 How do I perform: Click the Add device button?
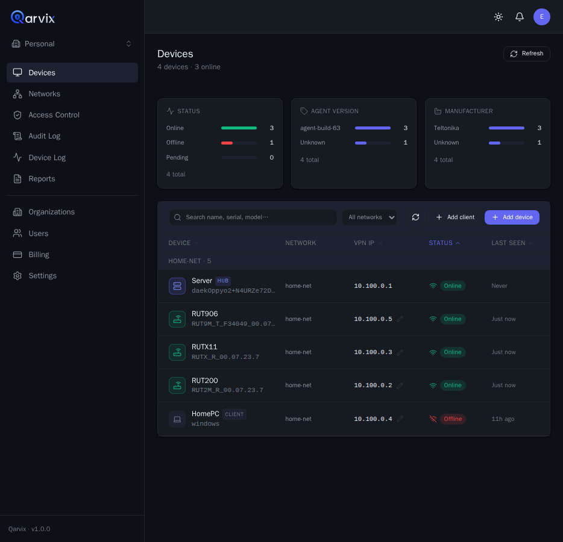pyautogui.click(x=512, y=217)
